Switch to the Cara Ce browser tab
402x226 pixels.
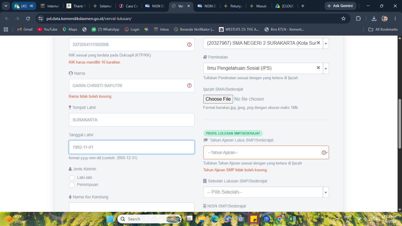(x=129, y=6)
